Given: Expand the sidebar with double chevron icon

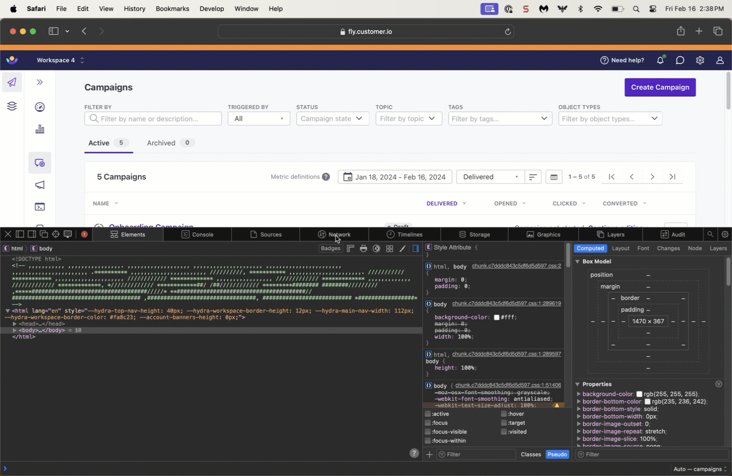Looking at the screenshot, I should point(40,82).
